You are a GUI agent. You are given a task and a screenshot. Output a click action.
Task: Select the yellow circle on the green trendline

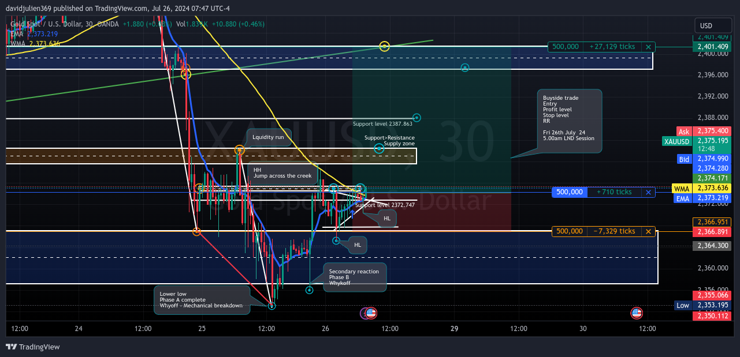click(x=385, y=46)
